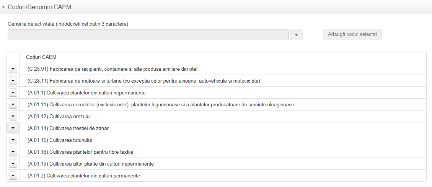Select the Fabricarea de motoare si turbine row
The height and width of the screenshot is (187, 432).
143,81
